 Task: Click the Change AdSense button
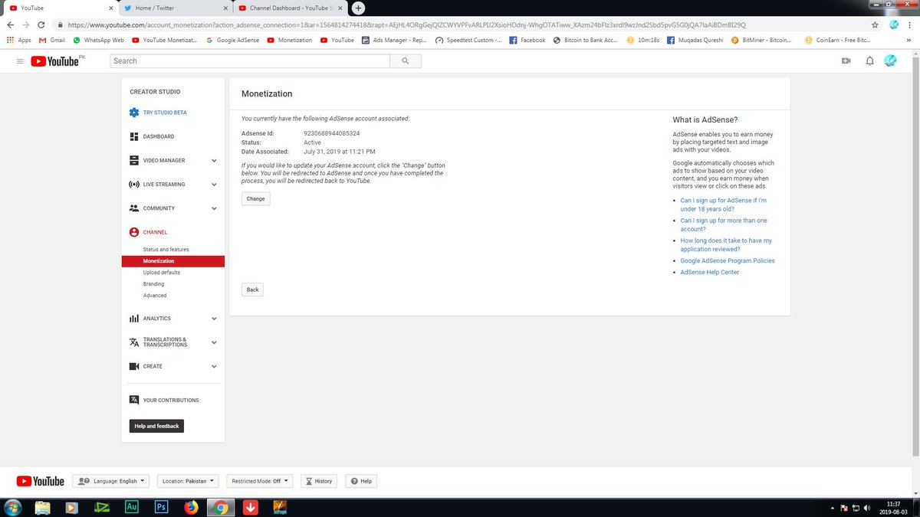256,198
